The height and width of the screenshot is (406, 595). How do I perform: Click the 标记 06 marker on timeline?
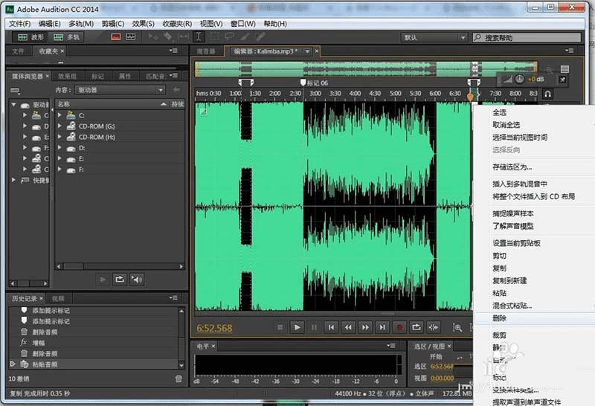pyautogui.click(x=303, y=83)
